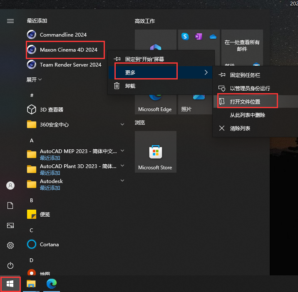Click the Commandline 2024 app name
The width and height of the screenshot is (298, 292).
[x=63, y=35]
